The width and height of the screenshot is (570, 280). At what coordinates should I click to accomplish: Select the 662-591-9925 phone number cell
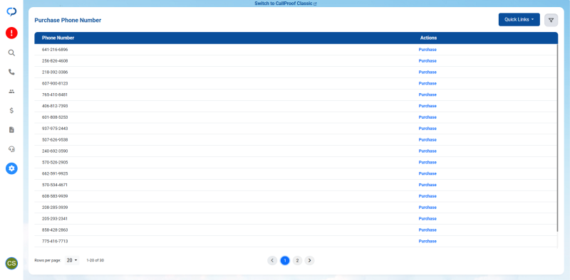55,173
